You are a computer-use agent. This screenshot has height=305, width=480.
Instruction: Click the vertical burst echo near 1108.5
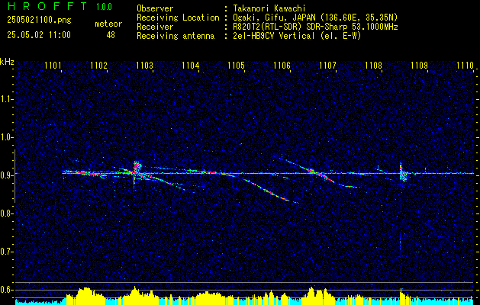(x=402, y=173)
